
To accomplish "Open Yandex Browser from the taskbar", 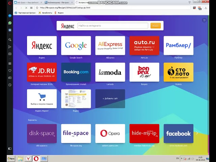I will pyautogui.click(x=28, y=159).
